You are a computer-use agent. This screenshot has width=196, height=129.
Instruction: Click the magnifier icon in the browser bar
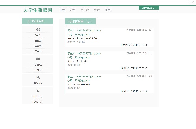[x=188, y=2]
